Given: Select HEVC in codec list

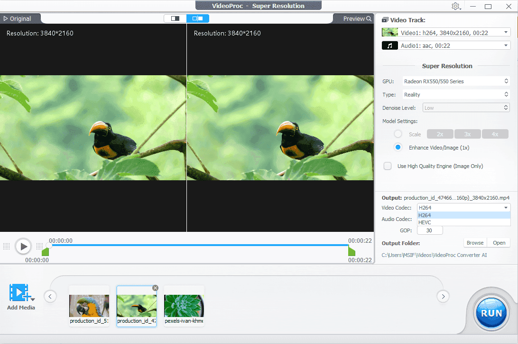Looking at the screenshot, I should (x=464, y=222).
